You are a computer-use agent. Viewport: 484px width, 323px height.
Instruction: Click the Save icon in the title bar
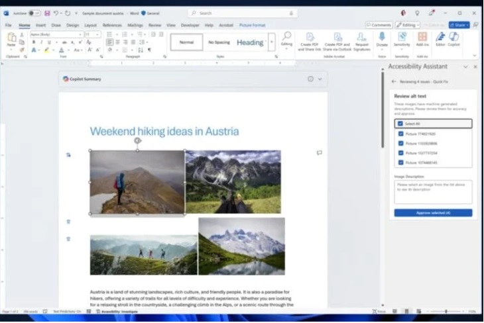(x=47, y=13)
